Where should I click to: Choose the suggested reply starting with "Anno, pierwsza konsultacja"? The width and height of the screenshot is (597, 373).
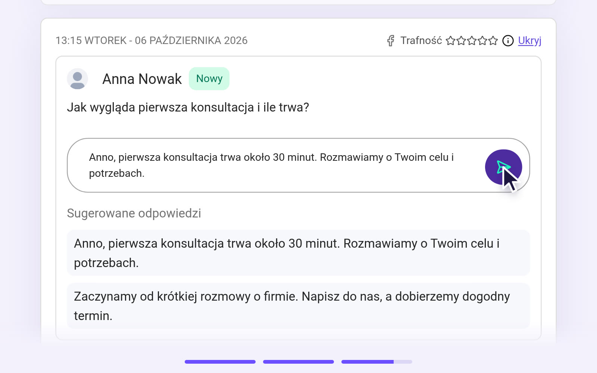click(298, 253)
